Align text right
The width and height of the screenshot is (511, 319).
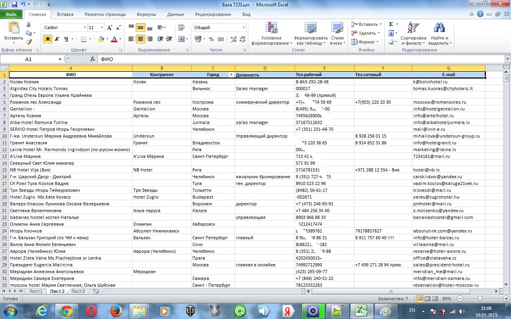point(149,39)
